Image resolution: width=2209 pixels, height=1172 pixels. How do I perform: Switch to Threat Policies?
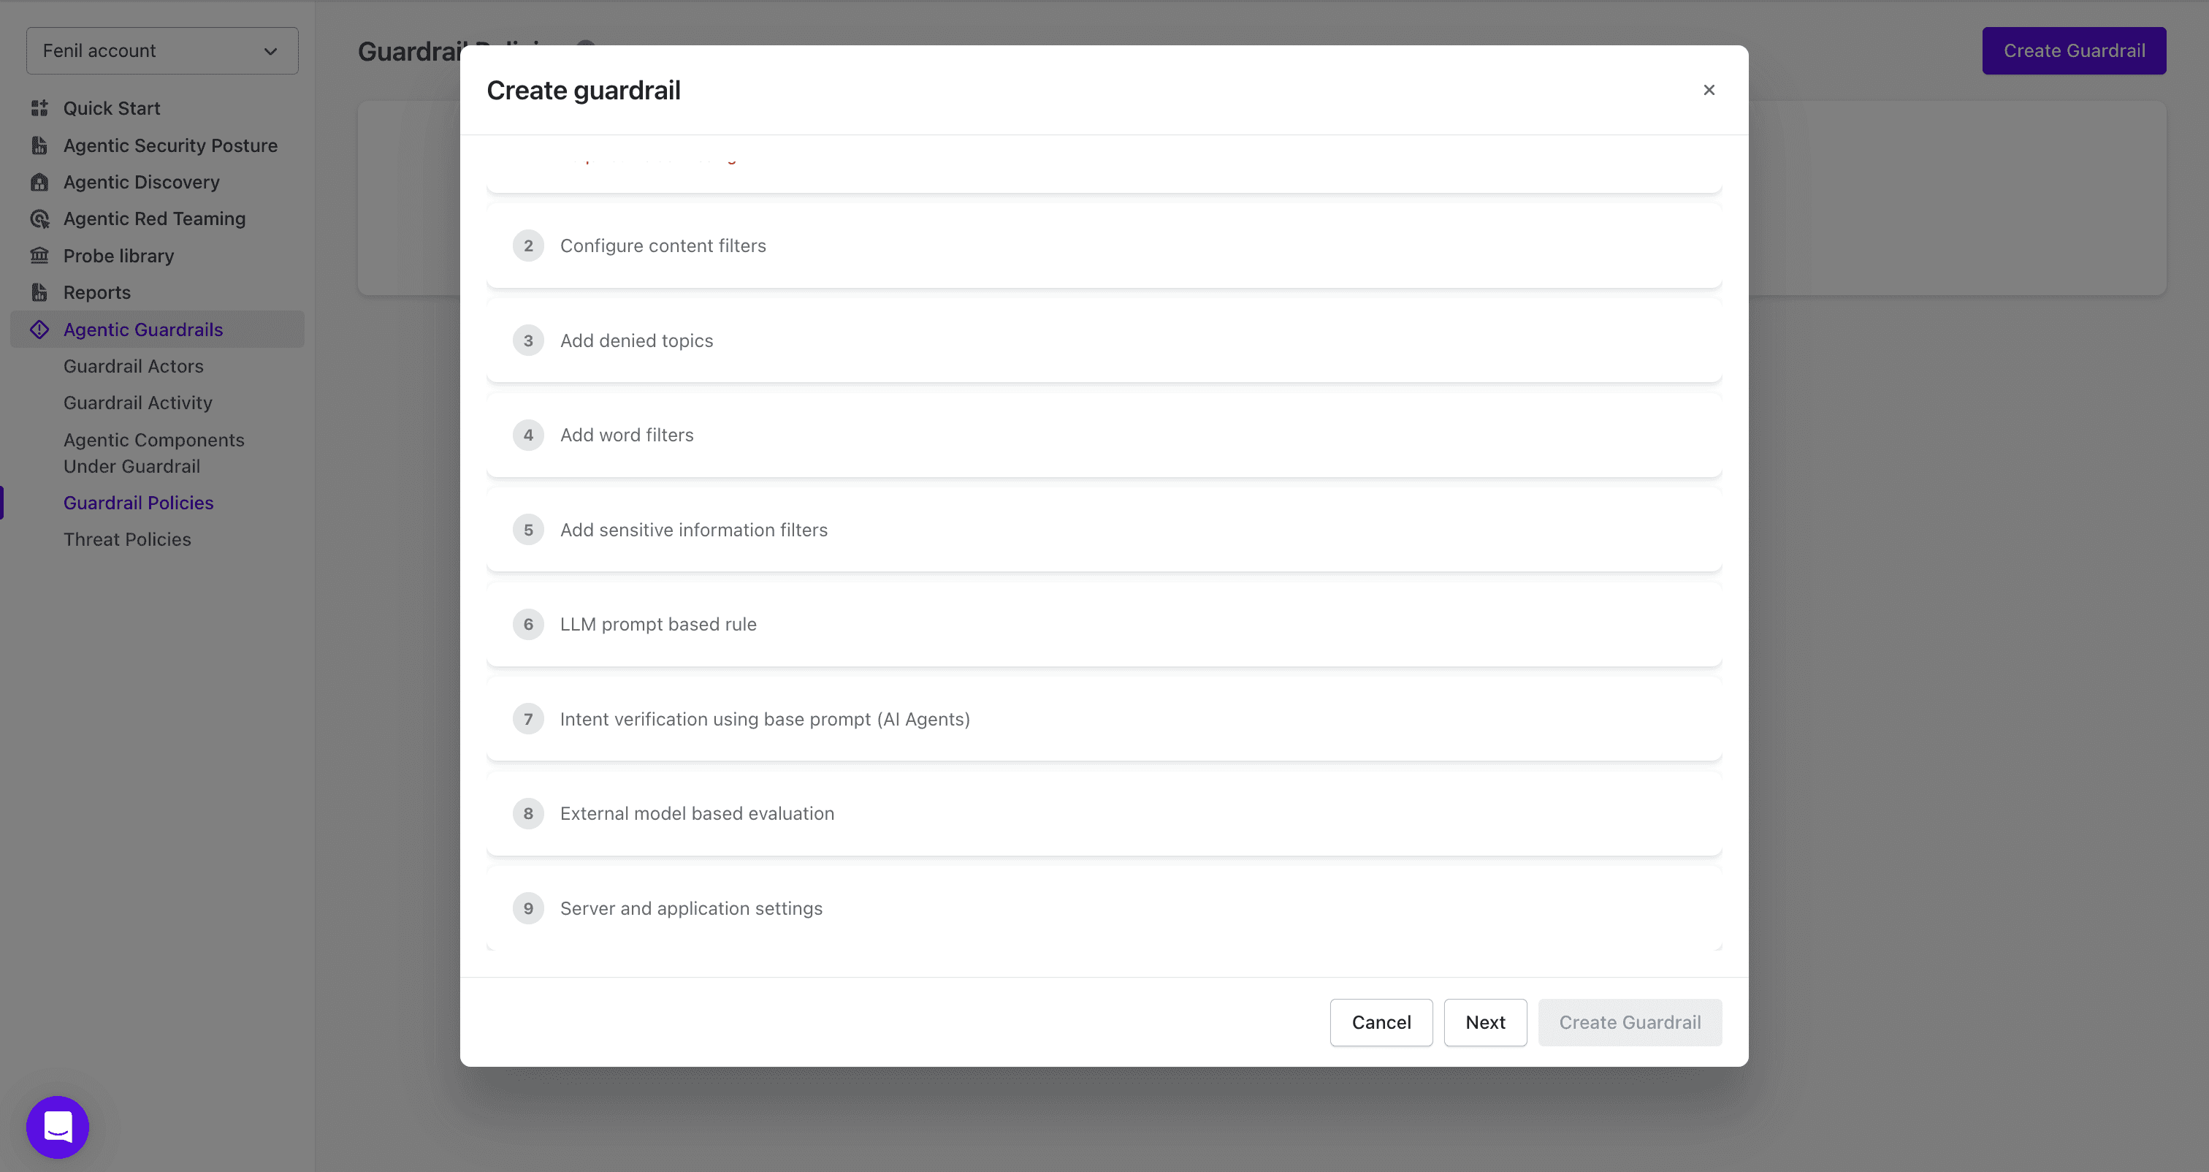pos(127,539)
